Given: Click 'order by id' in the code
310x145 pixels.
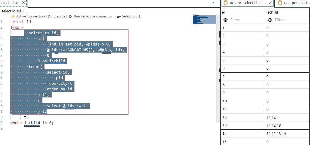Looking at the screenshot, I should click(x=60, y=89).
